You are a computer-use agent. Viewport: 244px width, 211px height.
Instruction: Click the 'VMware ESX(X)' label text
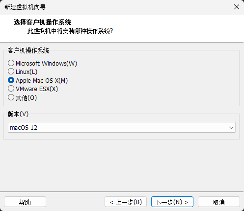tap(37, 89)
